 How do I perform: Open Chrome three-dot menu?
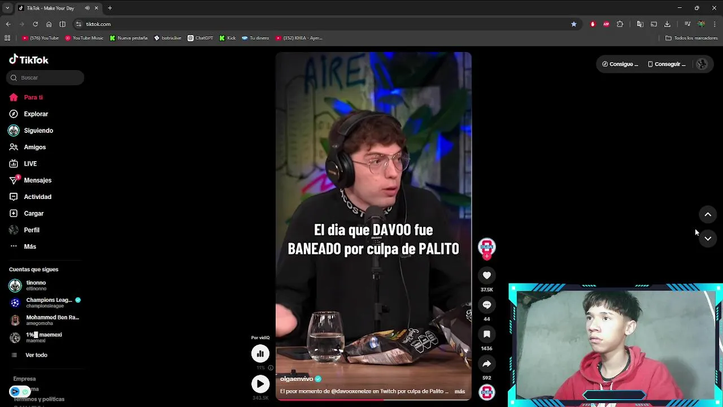(715, 24)
